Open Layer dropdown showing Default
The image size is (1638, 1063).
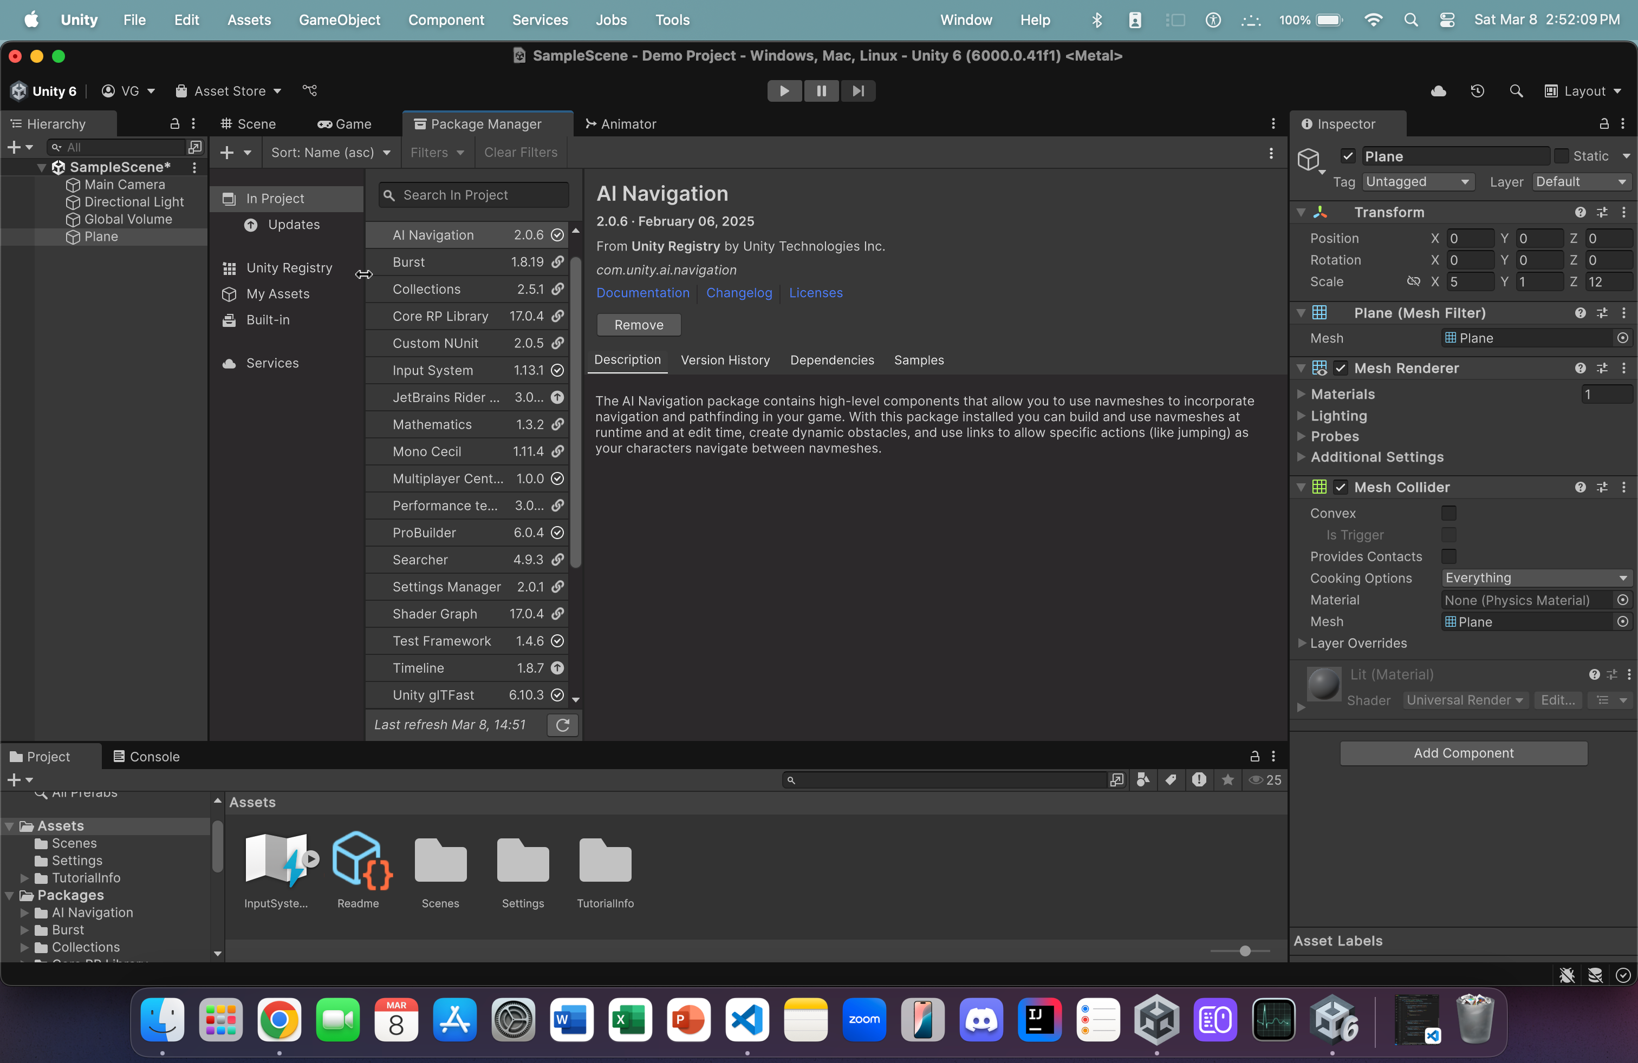(x=1582, y=182)
